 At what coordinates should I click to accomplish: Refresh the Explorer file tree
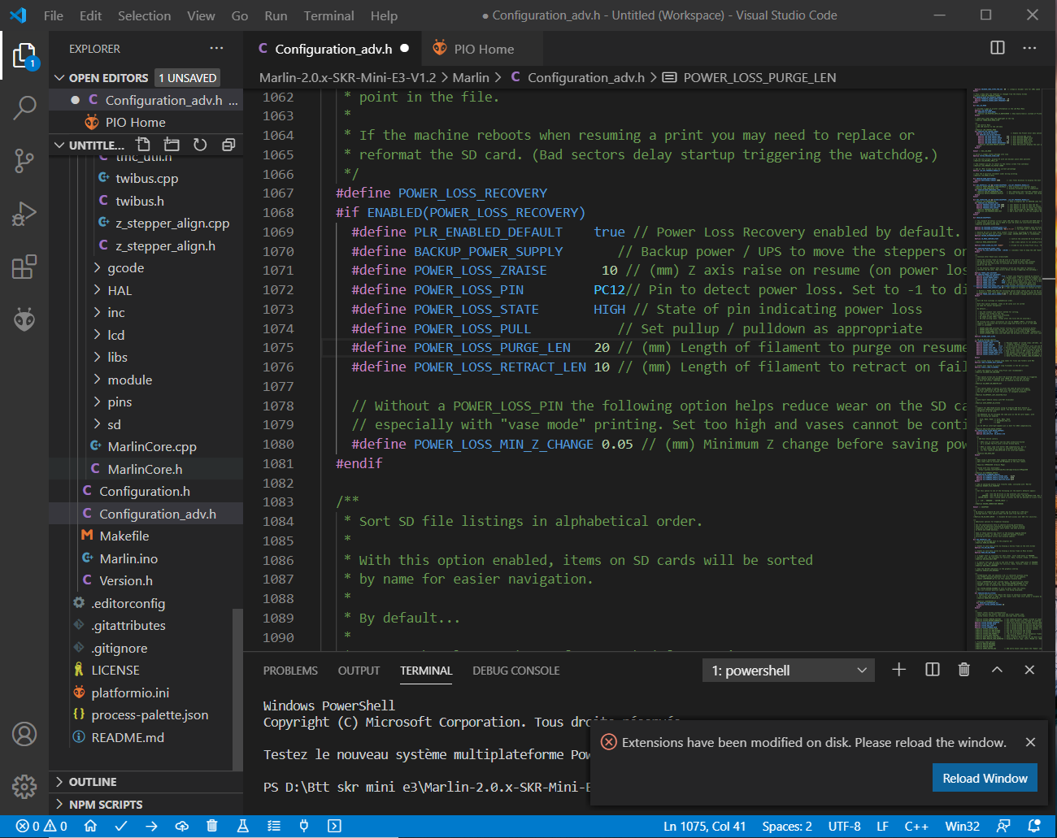[200, 145]
